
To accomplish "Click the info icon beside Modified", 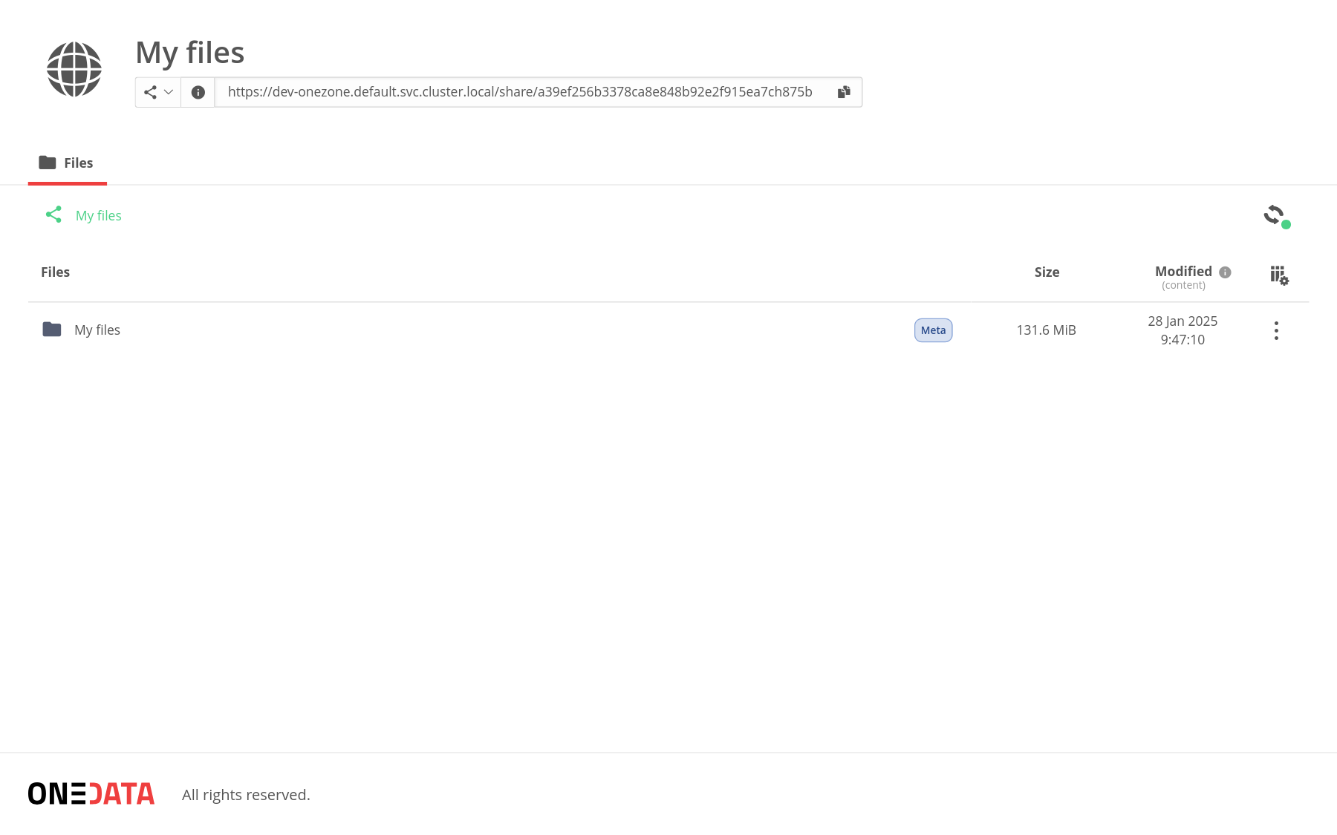I will pos(1226,272).
